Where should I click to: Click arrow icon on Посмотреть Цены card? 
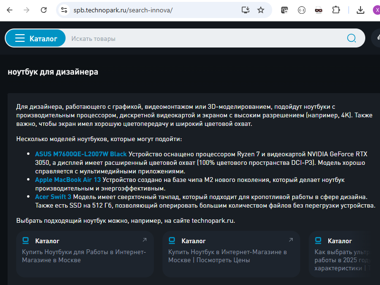[291, 240]
